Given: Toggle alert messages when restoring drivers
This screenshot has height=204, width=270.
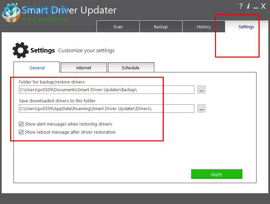Looking at the screenshot, I should (21, 124).
